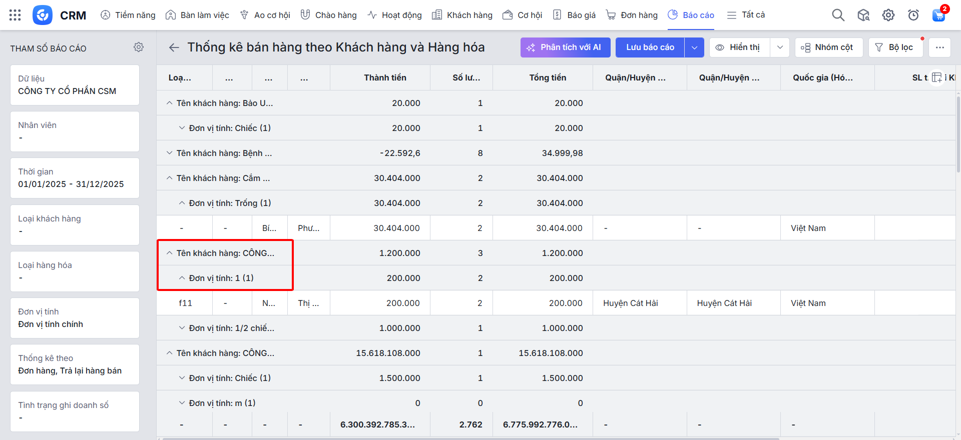The height and width of the screenshot is (440, 961).
Task: Select the Thời gian date range field
Action: point(75,178)
